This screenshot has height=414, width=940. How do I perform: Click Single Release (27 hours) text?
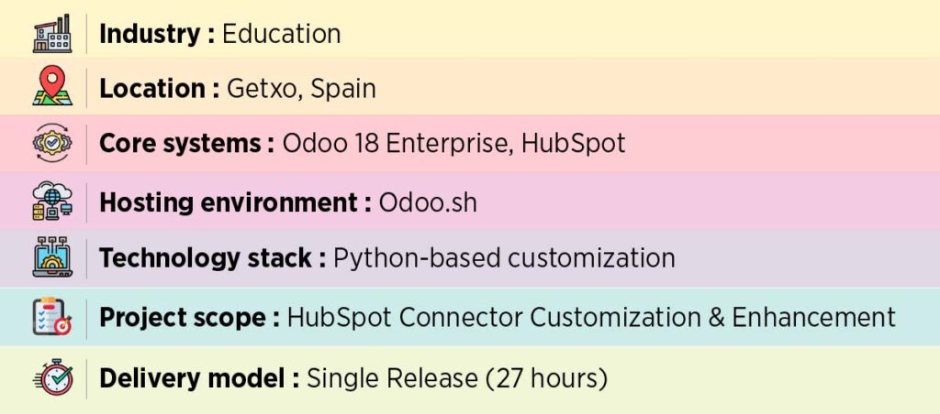pyautogui.click(x=457, y=377)
